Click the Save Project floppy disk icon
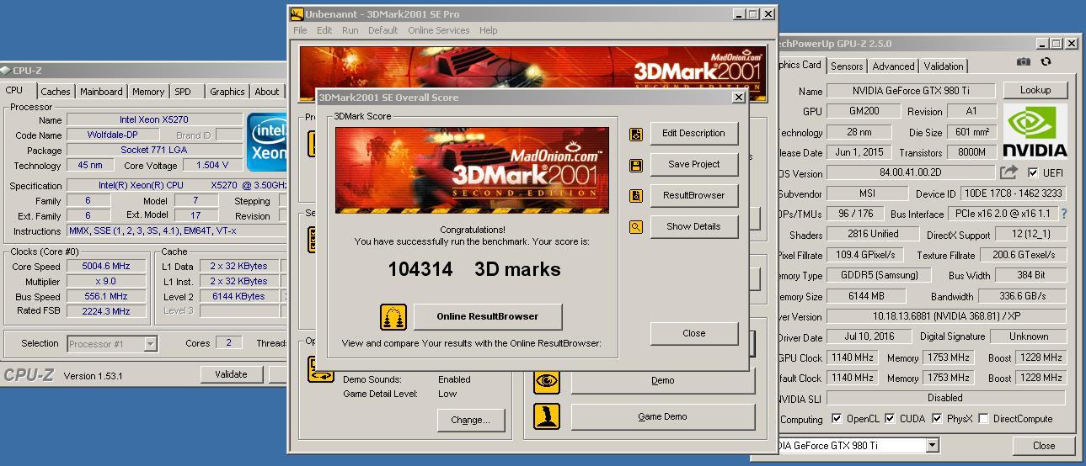This screenshot has height=466, width=1086. [x=636, y=165]
